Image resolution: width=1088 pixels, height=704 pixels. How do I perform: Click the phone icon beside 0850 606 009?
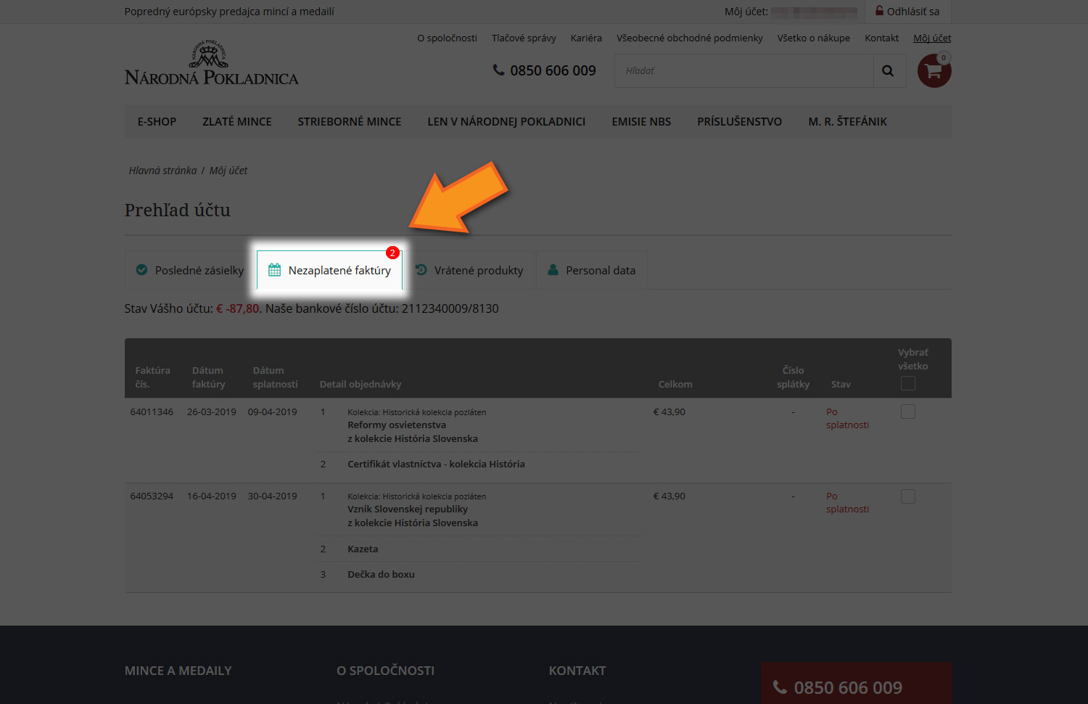[498, 70]
